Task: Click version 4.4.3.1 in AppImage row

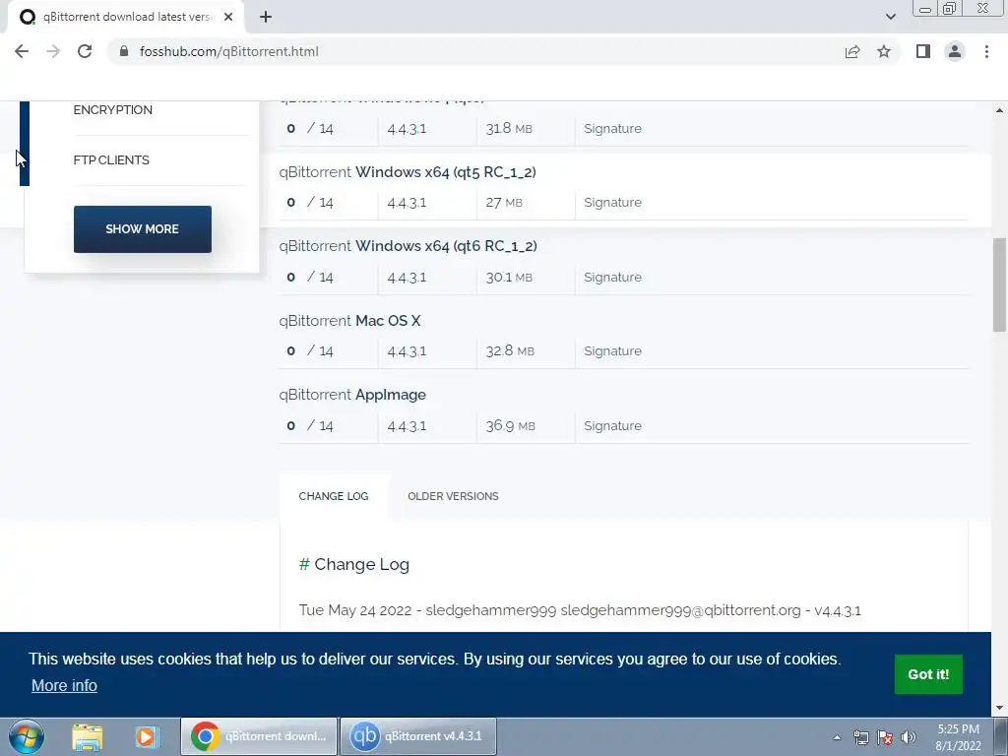Action: [x=407, y=425]
